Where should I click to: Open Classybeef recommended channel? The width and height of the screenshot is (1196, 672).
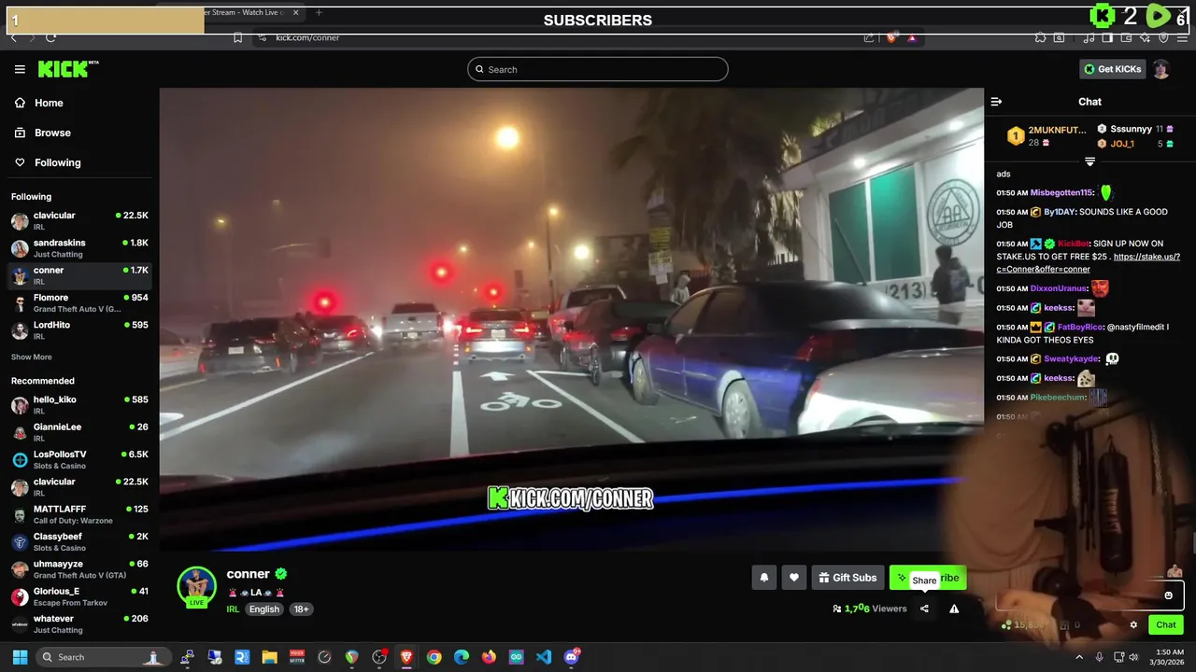[x=79, y=541]
